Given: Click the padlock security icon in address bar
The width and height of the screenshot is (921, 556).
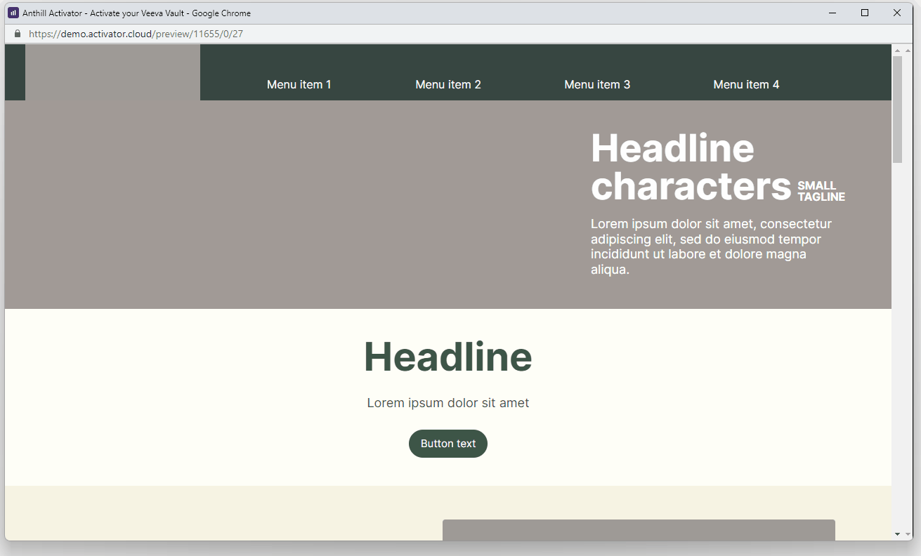Looking at the screenshot, I should [x=17, y=33].
